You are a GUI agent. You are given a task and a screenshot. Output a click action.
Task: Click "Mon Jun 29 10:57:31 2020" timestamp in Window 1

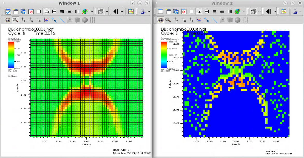tap(132, 153)
